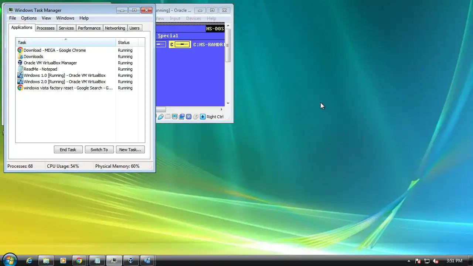473x266 pixels.
Task: Click the 3:51 PM taskbar clock
Action: tap(454, 261)
